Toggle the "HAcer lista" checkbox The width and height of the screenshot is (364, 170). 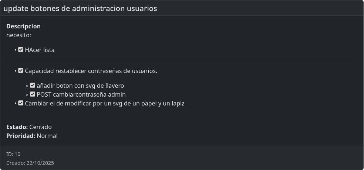point(21,49)
